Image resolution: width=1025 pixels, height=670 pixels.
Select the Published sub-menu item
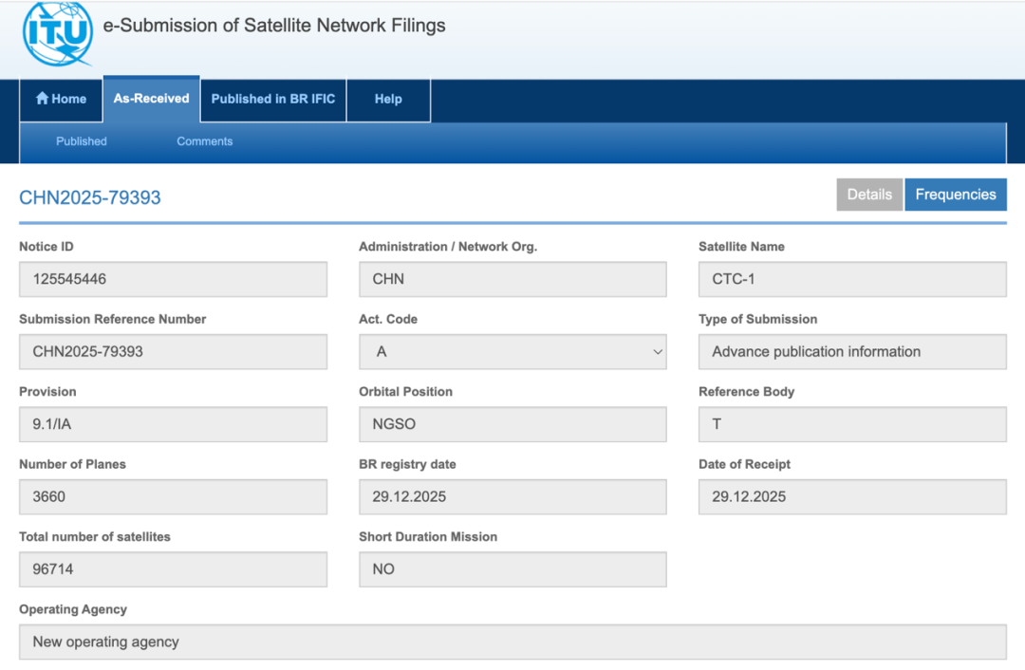point(82,141)
